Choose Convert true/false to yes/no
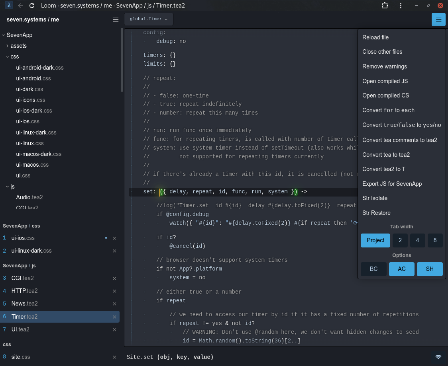Screen dimensions: 448x366 401,125
